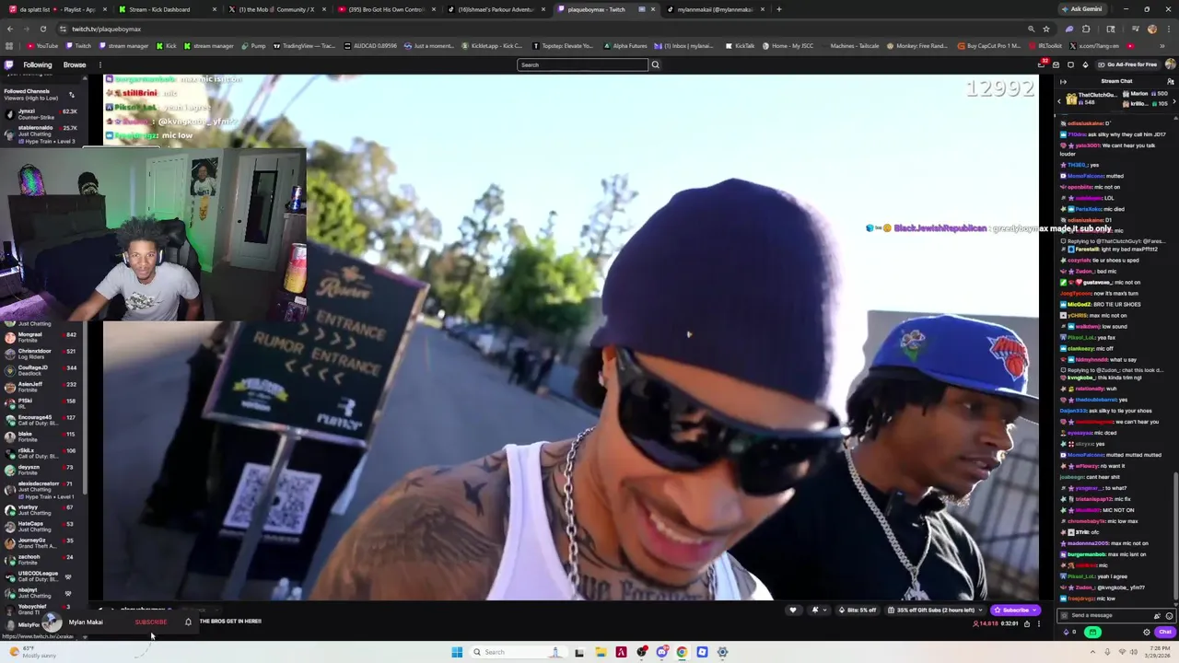Claim the green channel points bonus chest
Image resolution: width=1179 pixels, height=663 pixels.
[1092, 632]
